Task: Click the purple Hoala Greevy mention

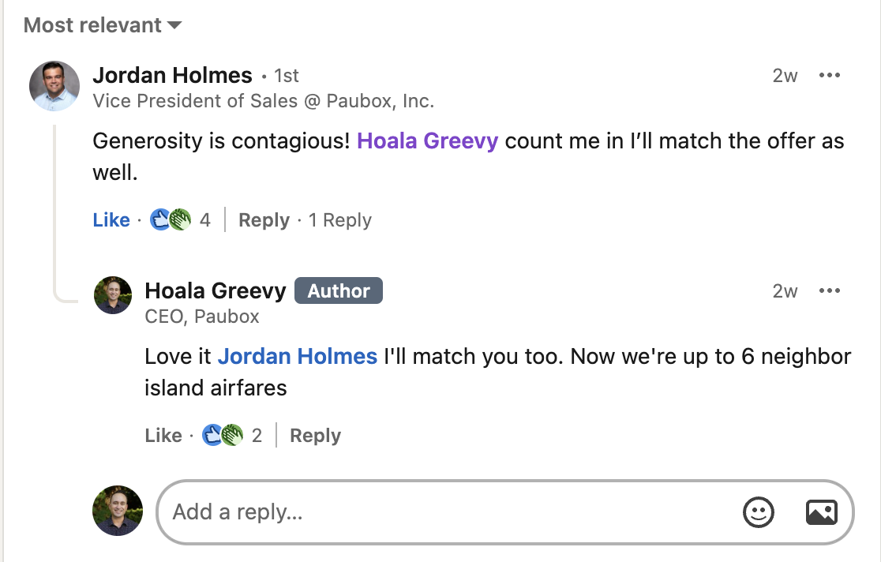Action: point(427,142)
